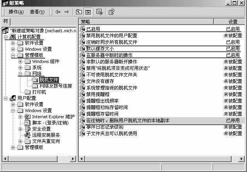Screen dimensions: 247x172
Task: Click the Forward arrow toolbar icon
Action: click(67, 12)
